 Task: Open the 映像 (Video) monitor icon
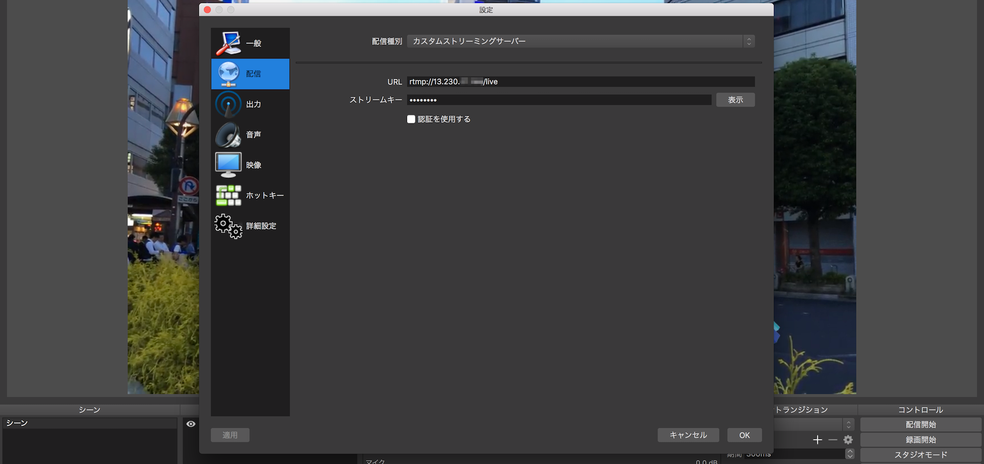click(x=228, y=165)
